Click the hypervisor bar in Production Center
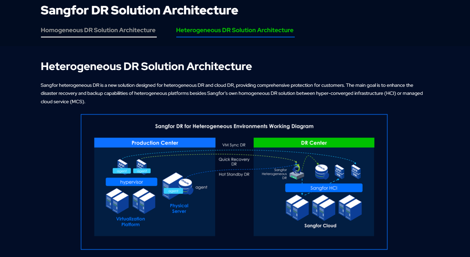Image resolution: width=470 pixels, height=257 pixels. click(x=131, y=182)
